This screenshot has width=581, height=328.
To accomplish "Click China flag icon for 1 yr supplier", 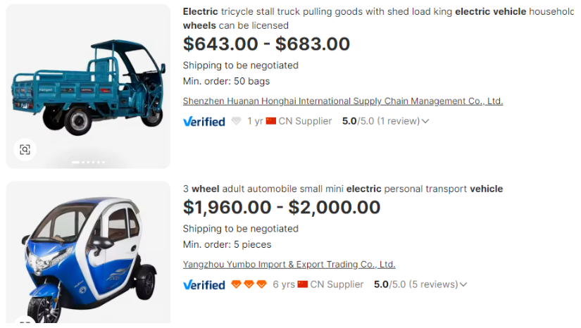I will pyautogui.click(x=270, y=121).
